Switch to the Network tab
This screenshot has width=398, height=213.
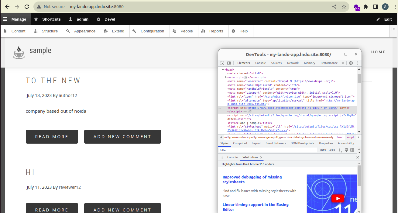293,63
